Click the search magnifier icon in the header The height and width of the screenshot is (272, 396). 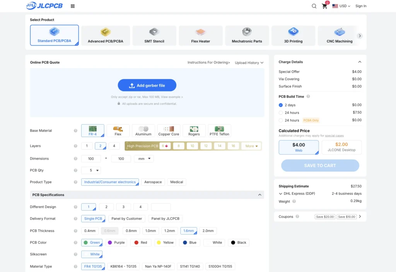pyautogui.click(x=314, y=6)
